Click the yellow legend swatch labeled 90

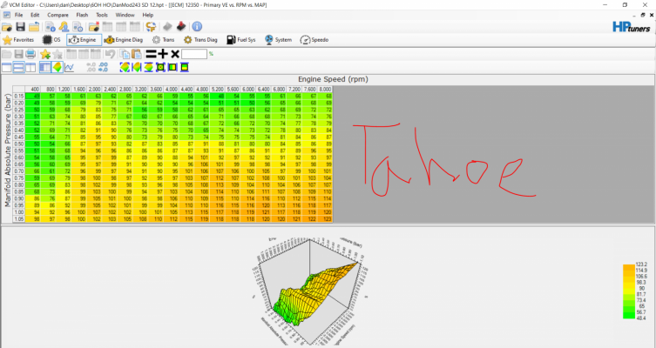[629, 288]
